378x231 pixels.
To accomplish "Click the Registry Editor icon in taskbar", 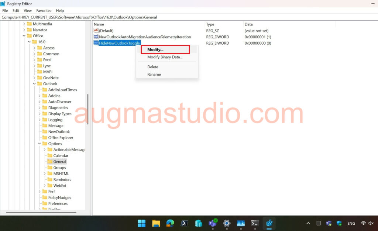I will [x=269, y=223].
